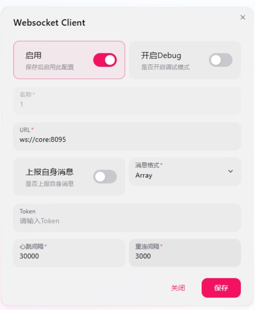The width and height of the screenshot is (255, 310).
Task: Click the 开启Debug card heading text
Action: (161, 56)
